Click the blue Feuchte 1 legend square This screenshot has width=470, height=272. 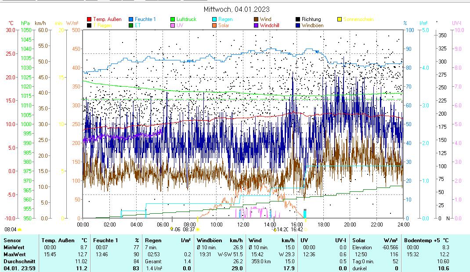coord(131,19)
